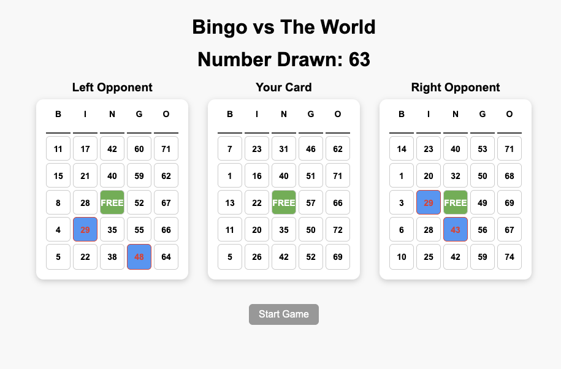Viewport: 561px width, 369px height.
Task: Click the B column header on Your Card
Action: (229, 114)
